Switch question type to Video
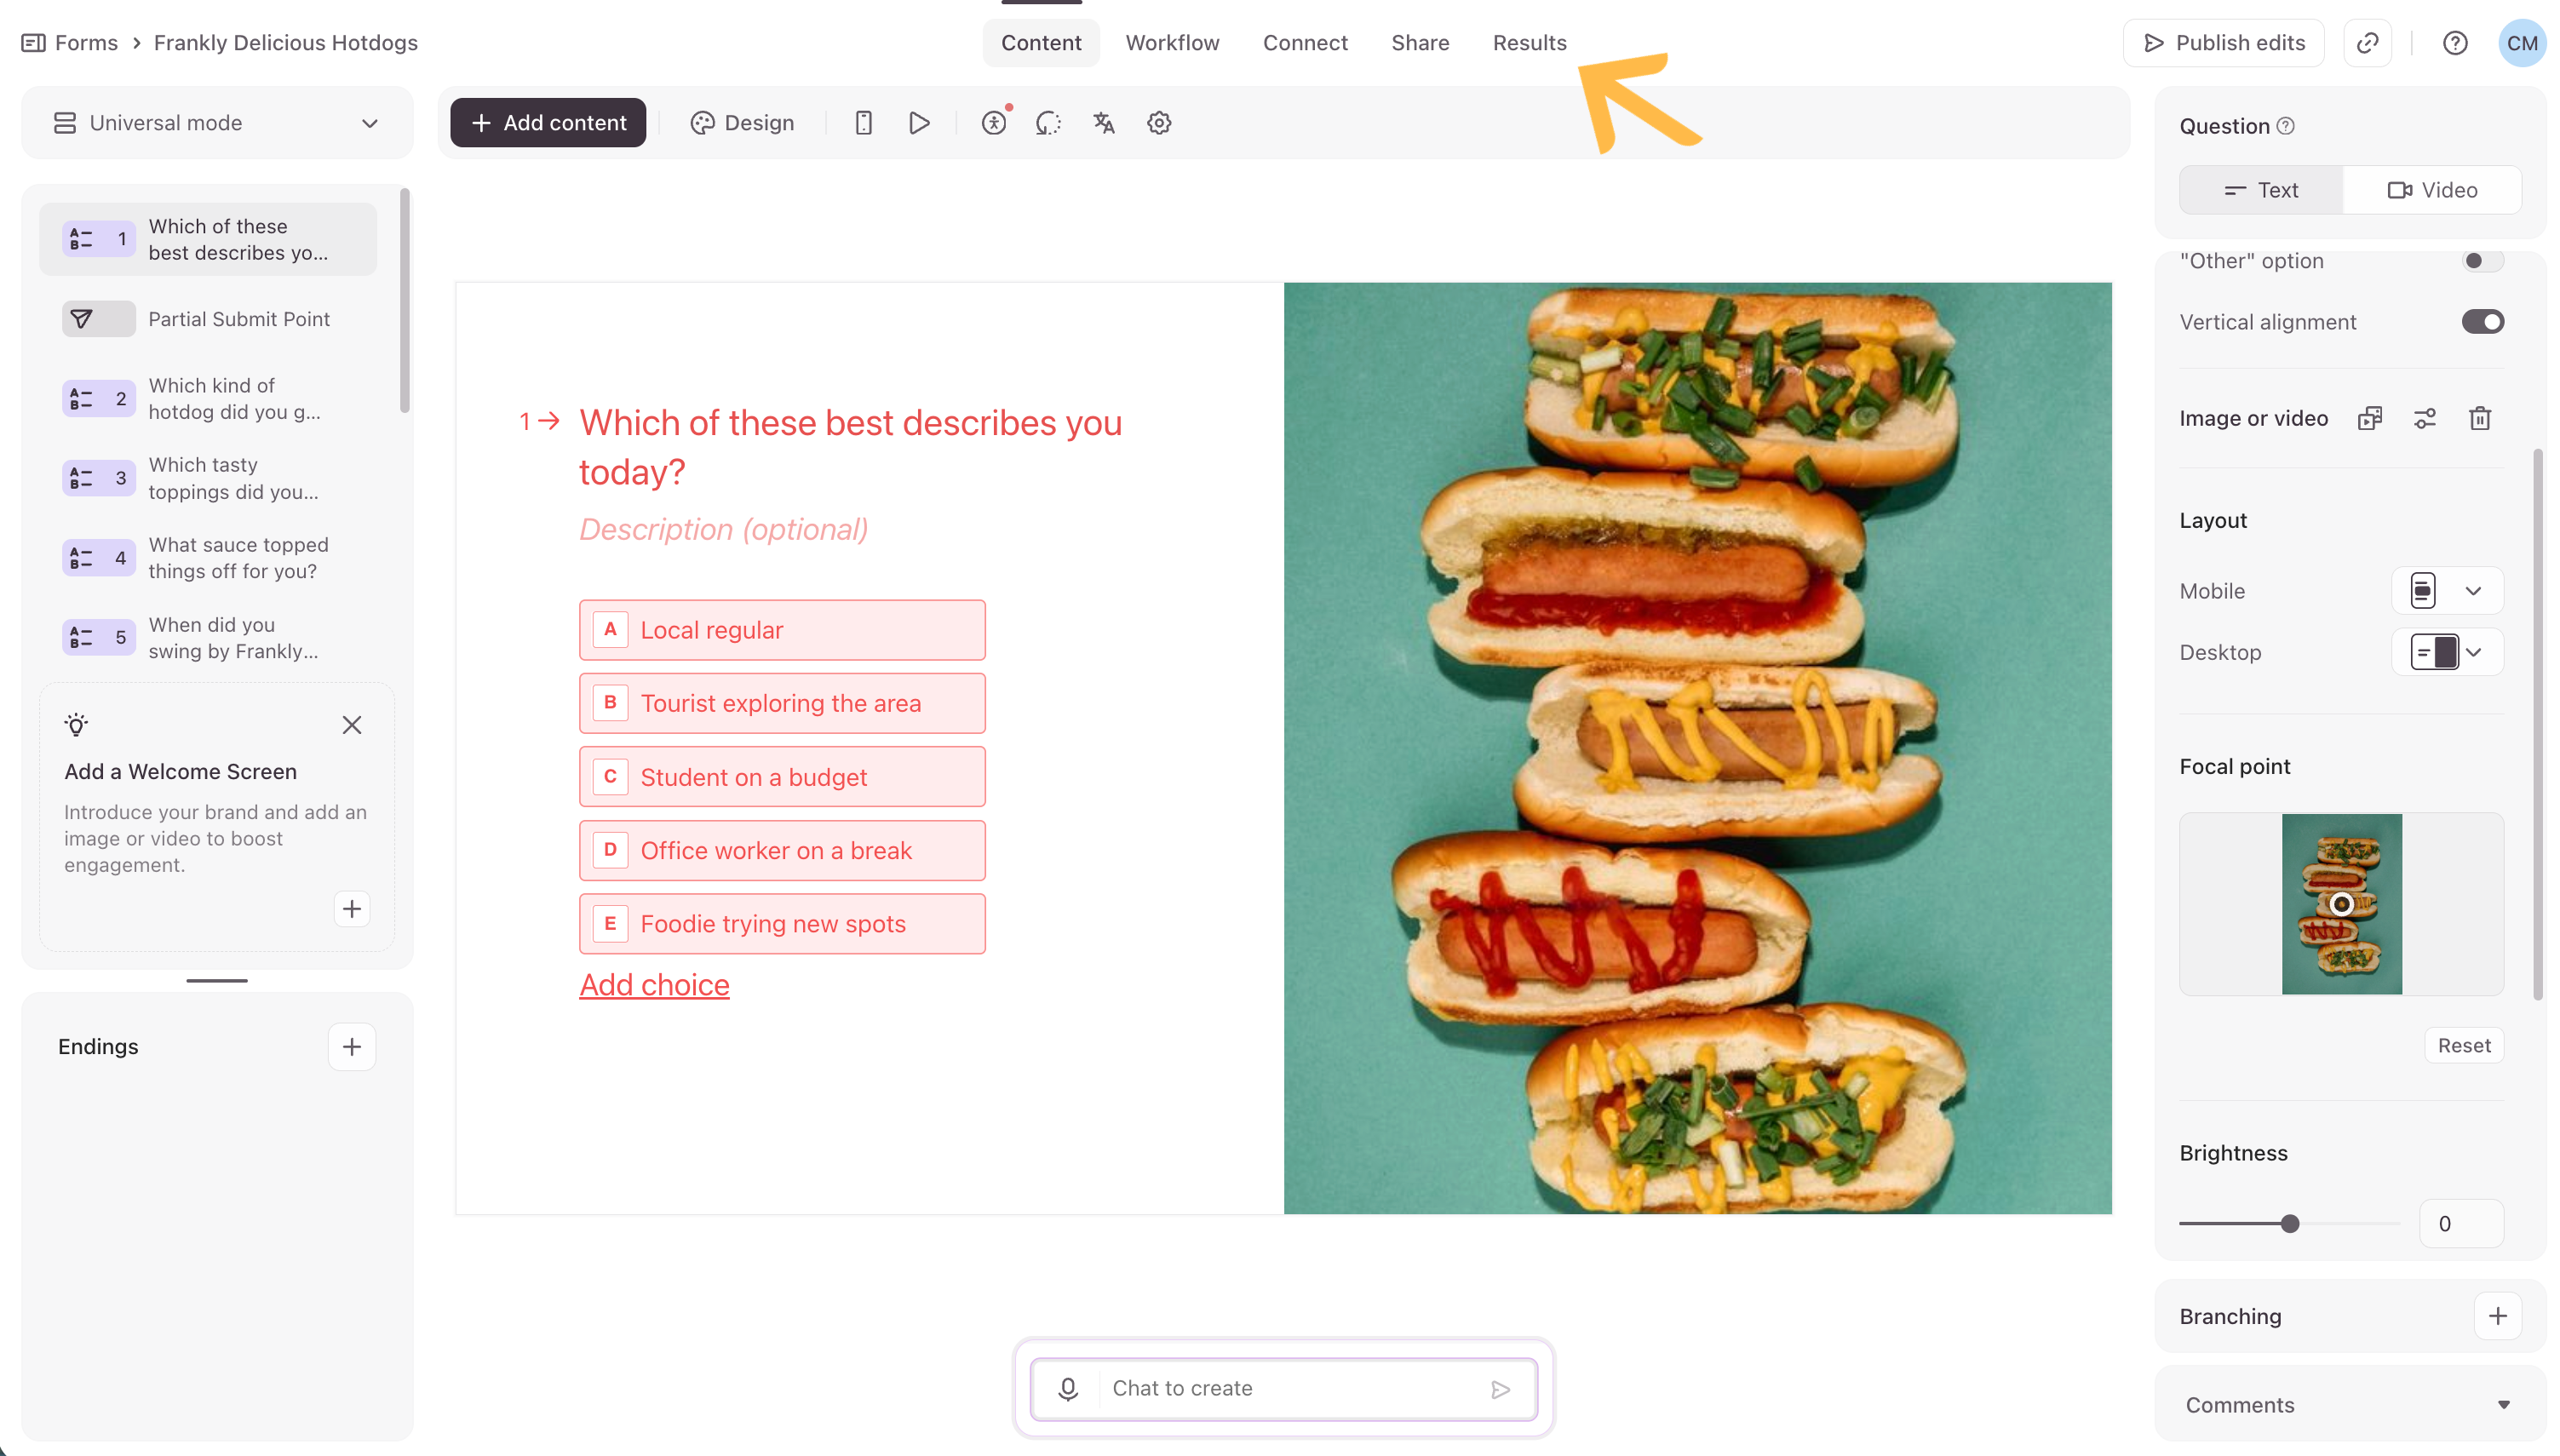The width and height of the screenshot is (2560, 1456). point(2431,190)
